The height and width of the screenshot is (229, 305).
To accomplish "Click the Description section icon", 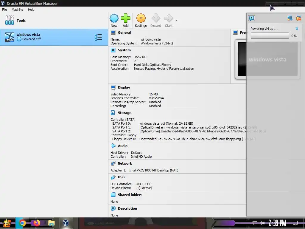I will 113,208.
